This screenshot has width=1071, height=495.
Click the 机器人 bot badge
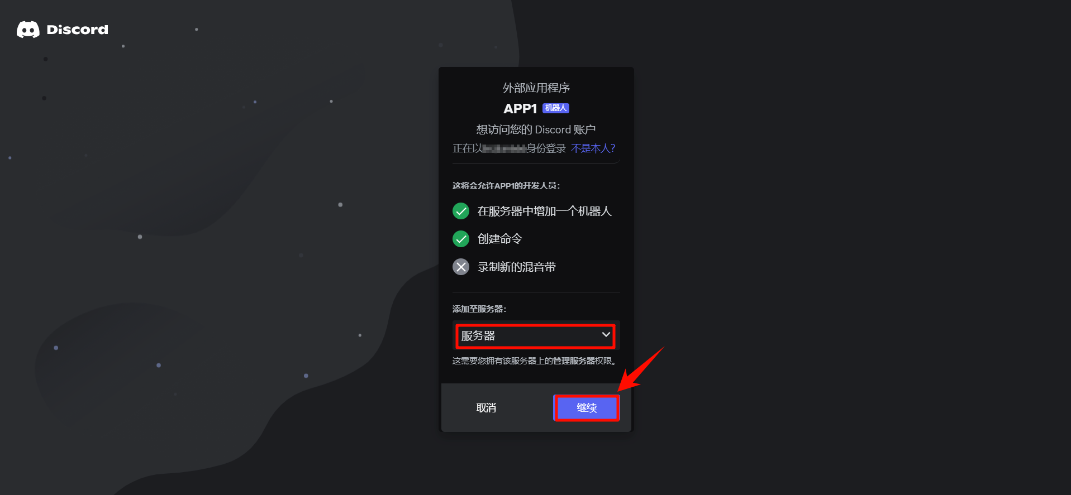556,108
